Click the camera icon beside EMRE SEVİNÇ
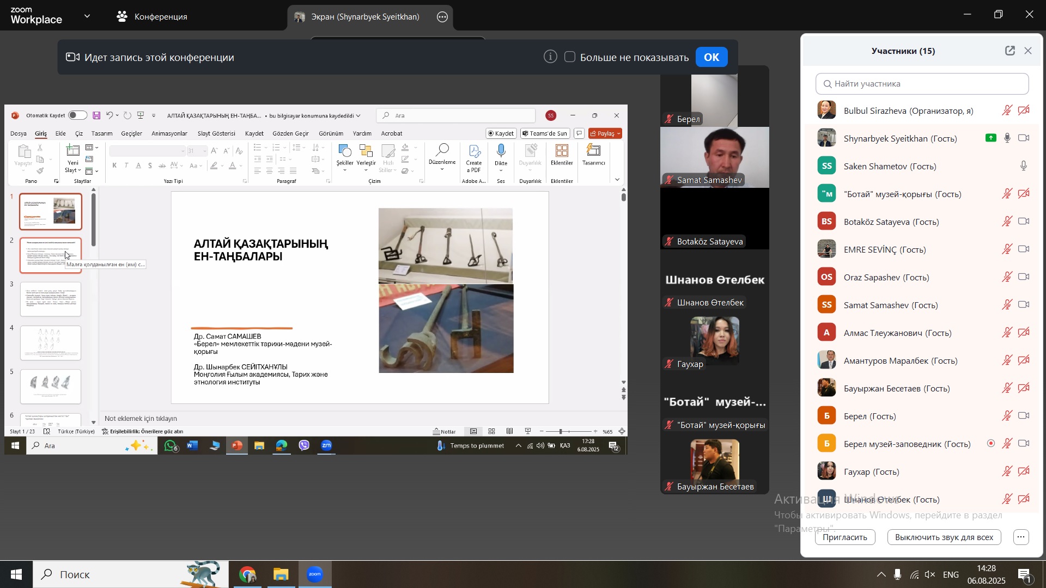Image resolution: width=1046 pixels, height=588 pixels. (1024, 249)
